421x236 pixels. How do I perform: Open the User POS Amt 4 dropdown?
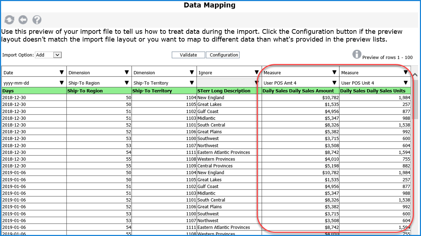pos(334,83)
